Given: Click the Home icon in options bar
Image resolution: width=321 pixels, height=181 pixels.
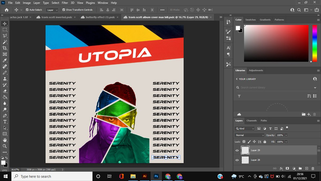Looking at the screenshot, I should coord(6,10).
